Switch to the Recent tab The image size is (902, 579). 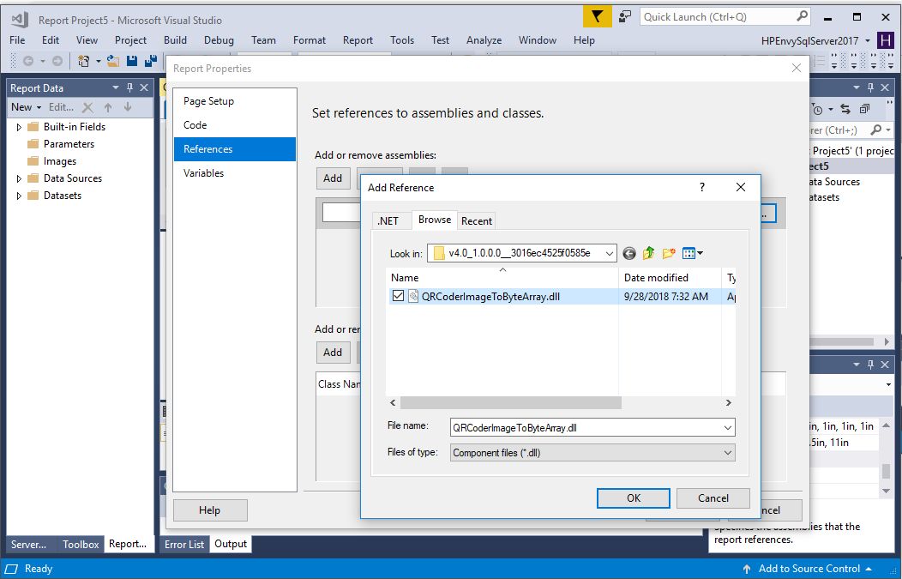pos(477,220)
